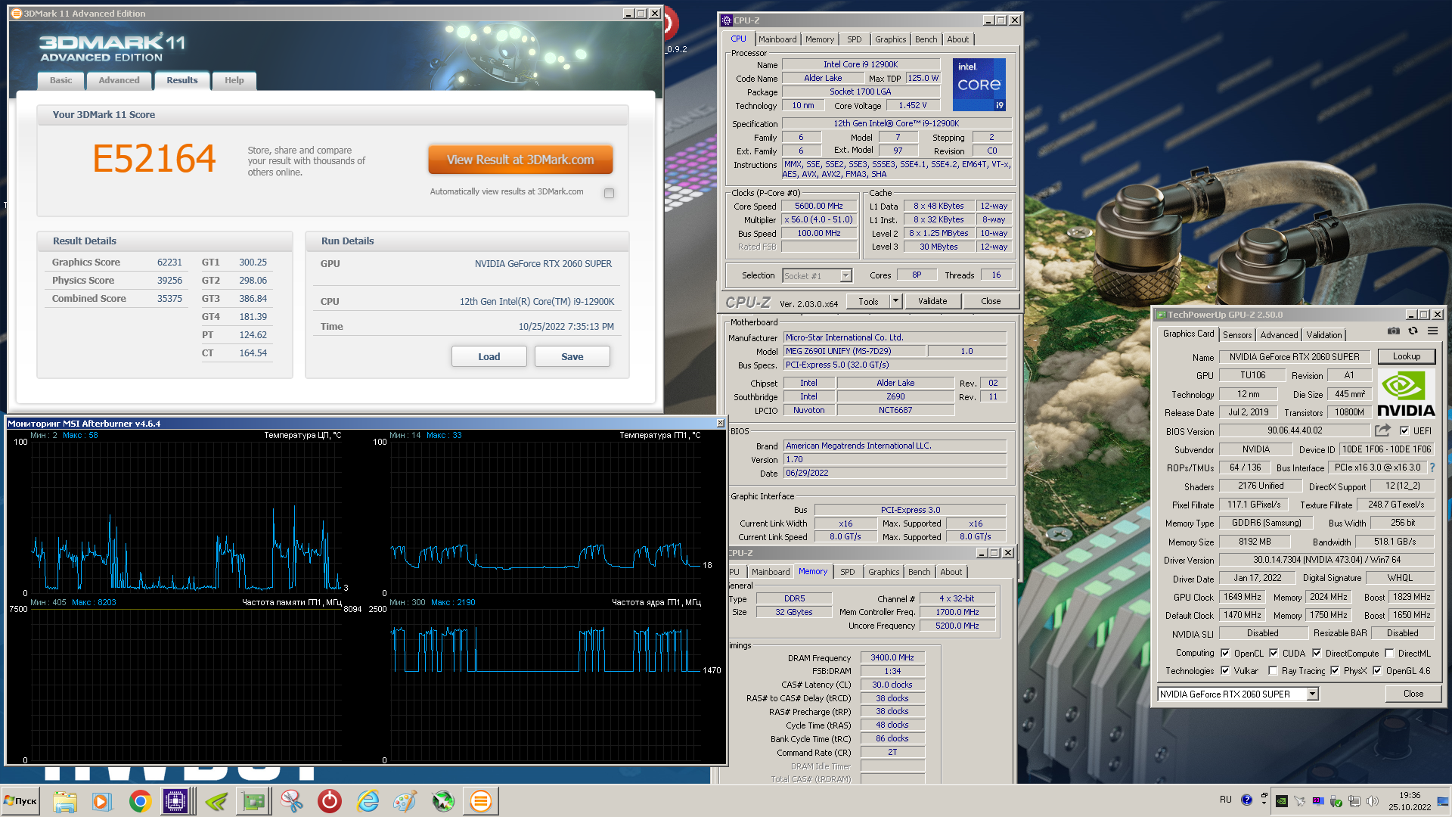The image size is (1452, 817).
Task: Click the RU language indicator
Action: [x=1226, y=800]
